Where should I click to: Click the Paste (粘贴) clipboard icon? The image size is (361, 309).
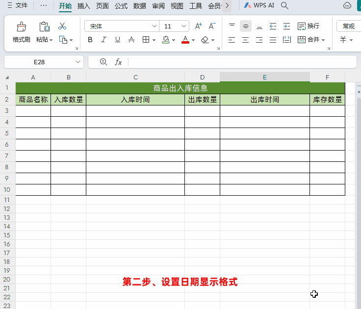pyautogui.click(x=44, y=26)
